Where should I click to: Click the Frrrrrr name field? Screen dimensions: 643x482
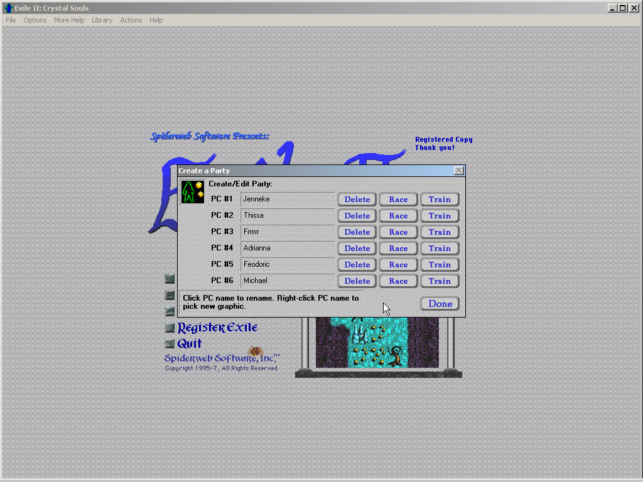click(x=288, y=232)
